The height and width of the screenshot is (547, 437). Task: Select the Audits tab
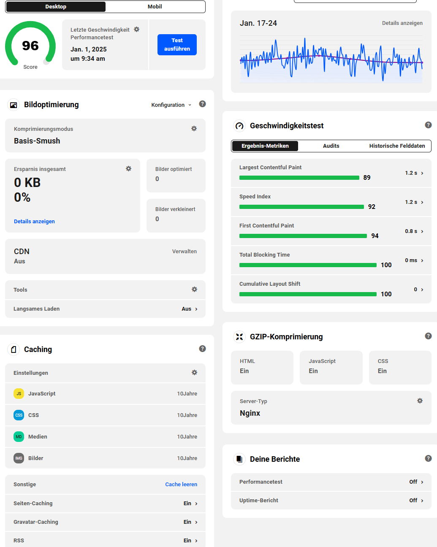[x=331, y=146]
